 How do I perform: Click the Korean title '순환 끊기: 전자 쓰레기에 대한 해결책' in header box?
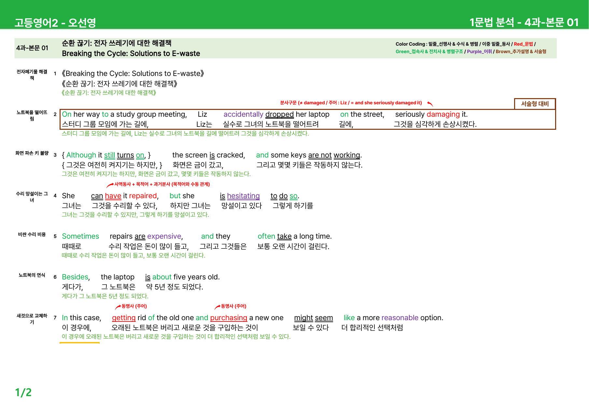coord(117,43)
